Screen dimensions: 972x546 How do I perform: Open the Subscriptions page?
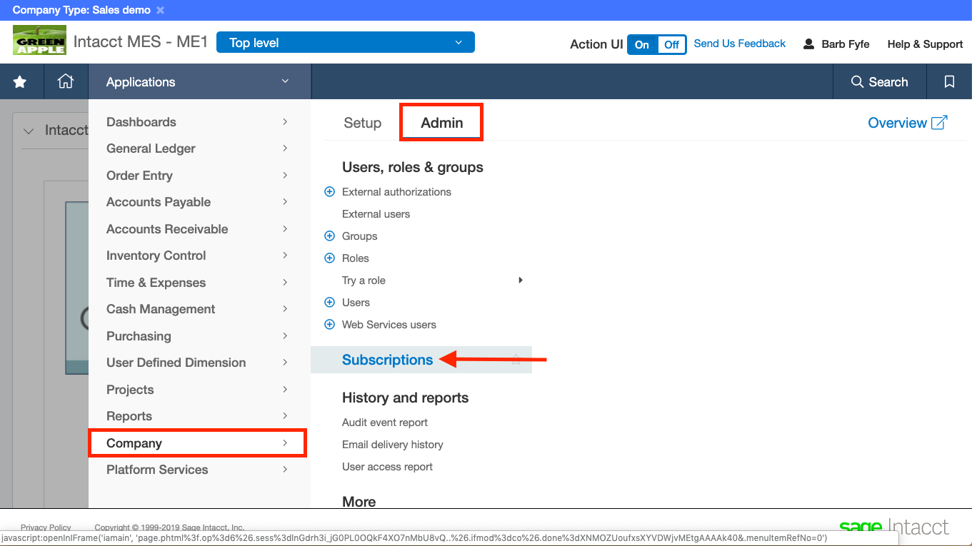[x=388, y=360]
